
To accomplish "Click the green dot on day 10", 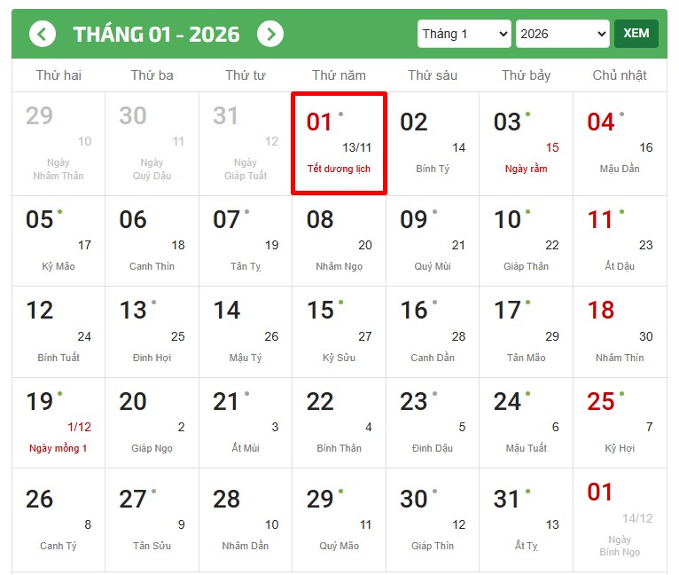I will (x=528, y=212).
